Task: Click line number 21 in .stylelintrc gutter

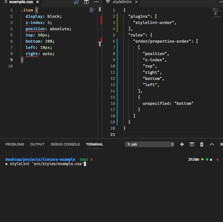Action: tap(113, 135)
